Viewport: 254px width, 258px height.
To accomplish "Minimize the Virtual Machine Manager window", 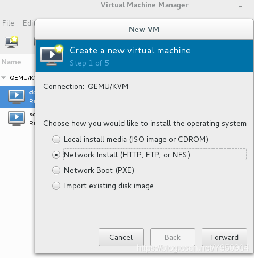I will 240,6.
